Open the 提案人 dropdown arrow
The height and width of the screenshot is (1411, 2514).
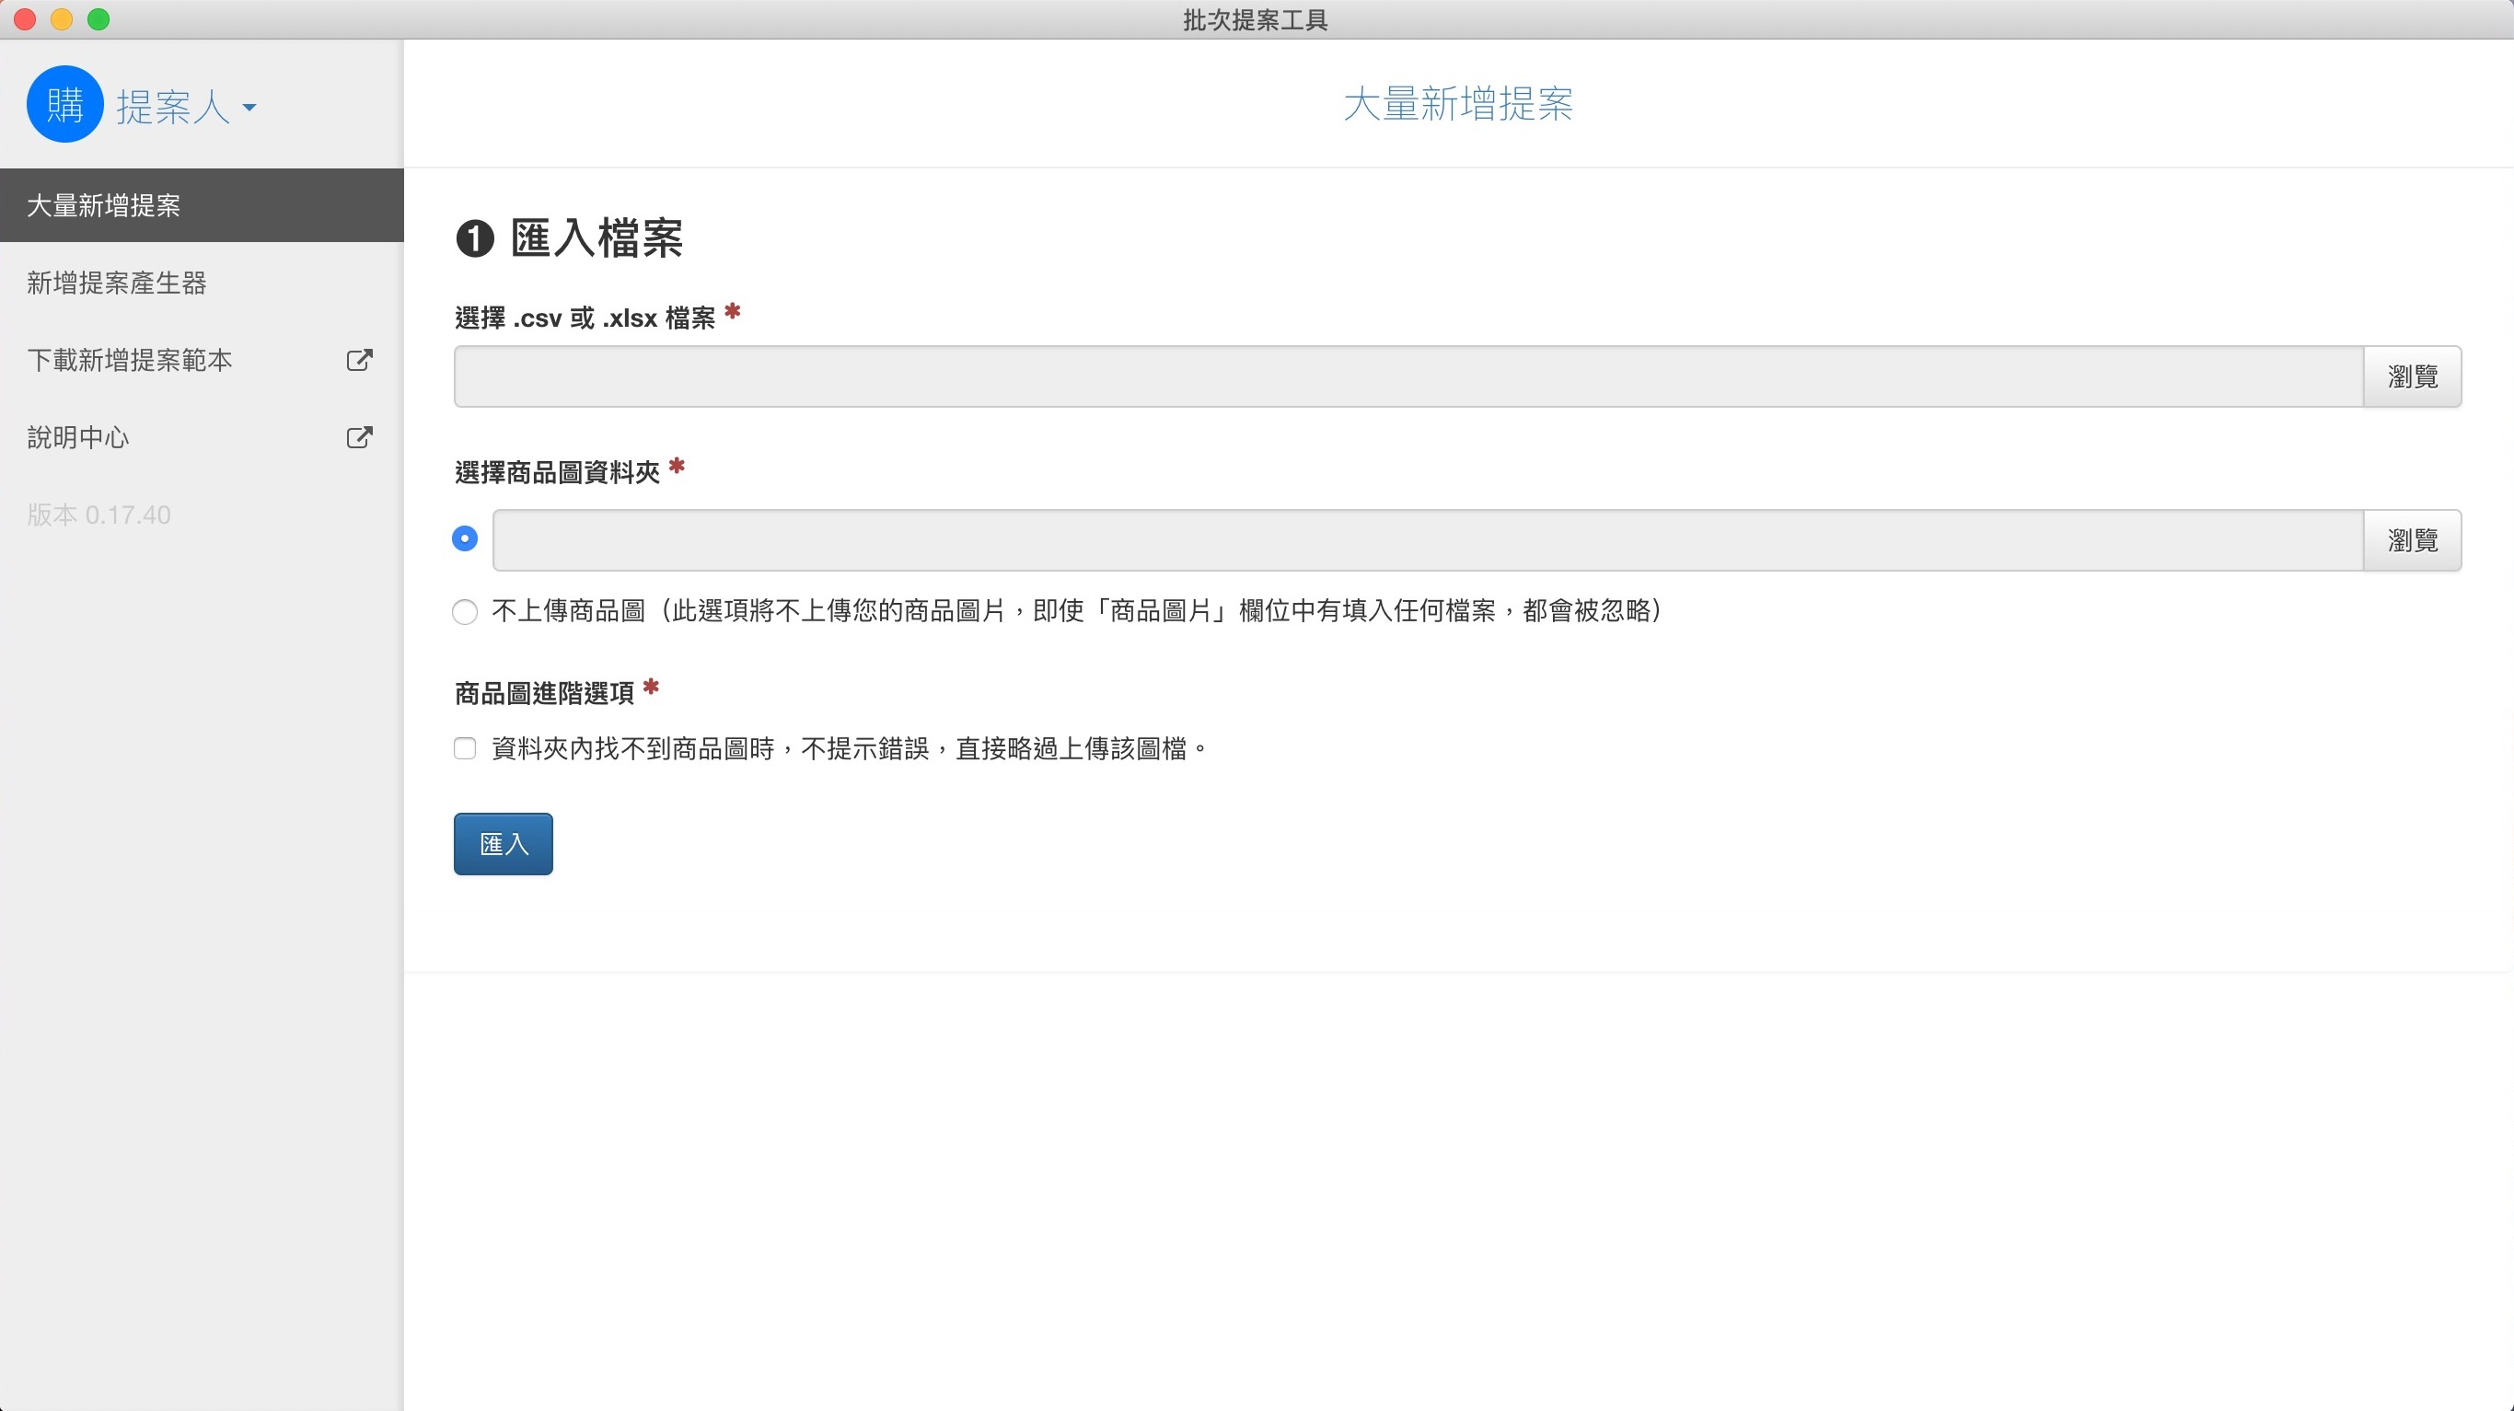point(249,108)
